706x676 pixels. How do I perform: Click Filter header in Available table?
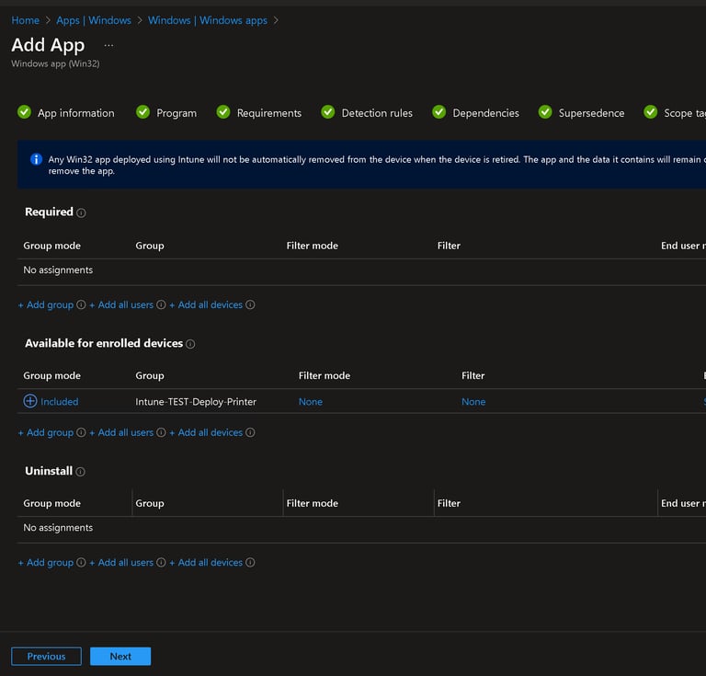pyautogui.click(x=473, y=375)
